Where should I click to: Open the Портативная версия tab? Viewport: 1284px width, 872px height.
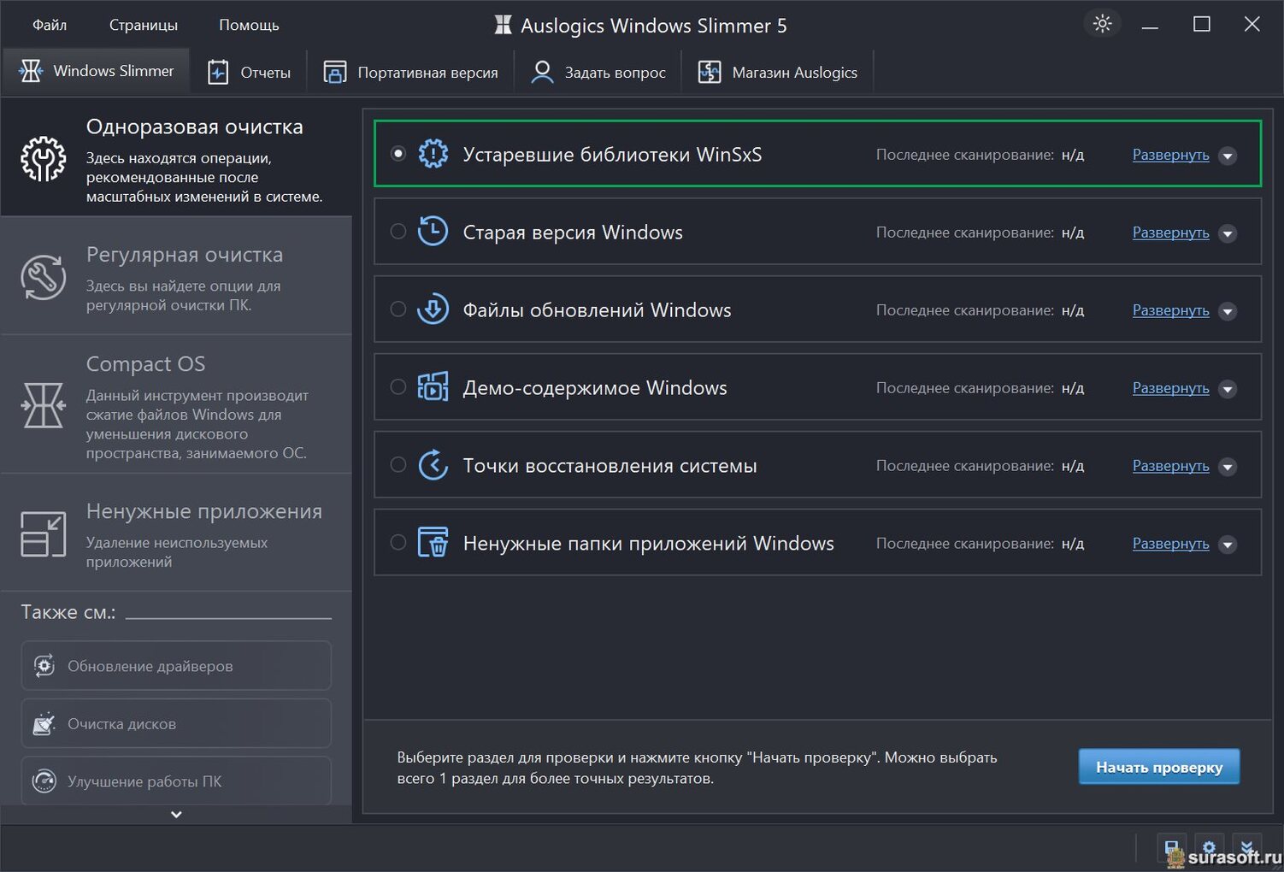coord(410,72)
